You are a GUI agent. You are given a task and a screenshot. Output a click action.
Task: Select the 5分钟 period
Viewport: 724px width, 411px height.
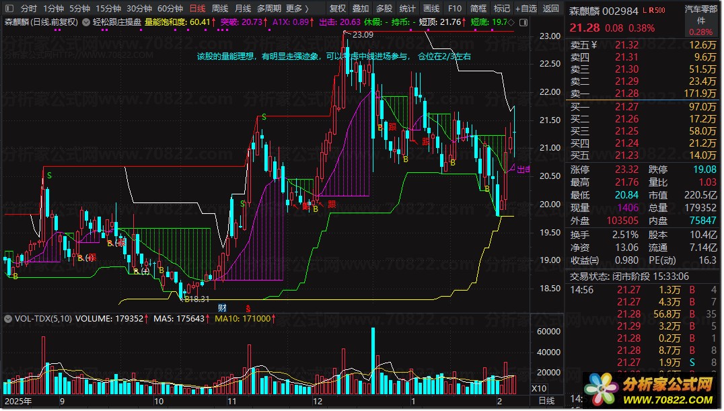[x=80, y=8]
